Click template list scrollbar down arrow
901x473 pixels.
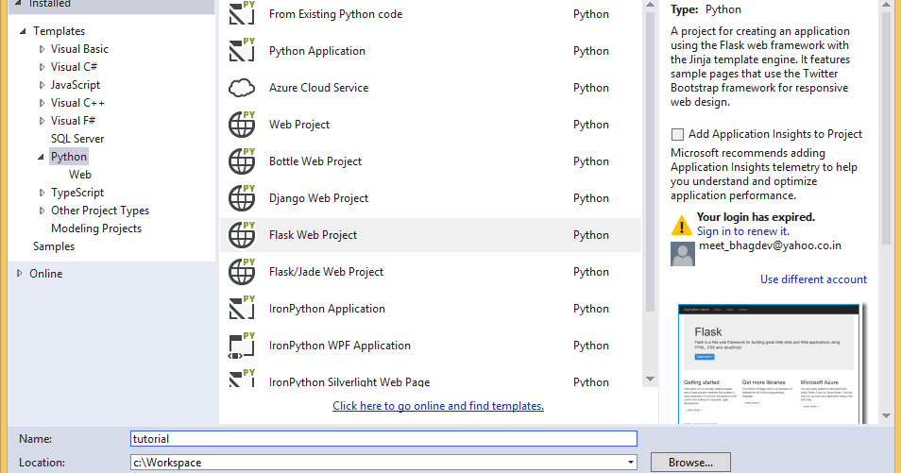[x=650, y=380]
